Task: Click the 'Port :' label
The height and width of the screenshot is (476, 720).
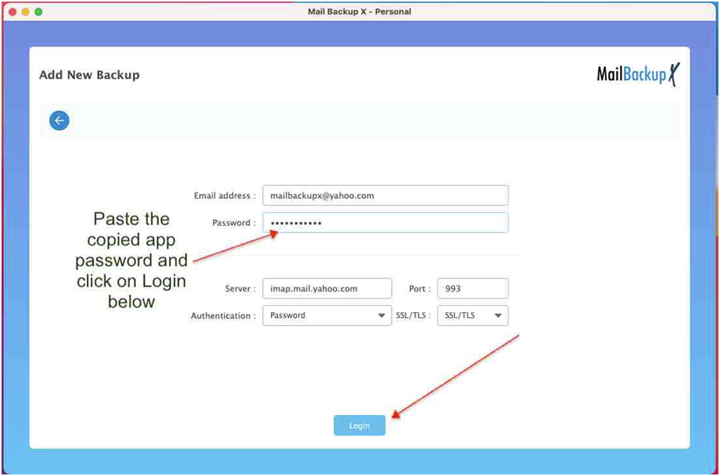Action: (x=420, y=288)
